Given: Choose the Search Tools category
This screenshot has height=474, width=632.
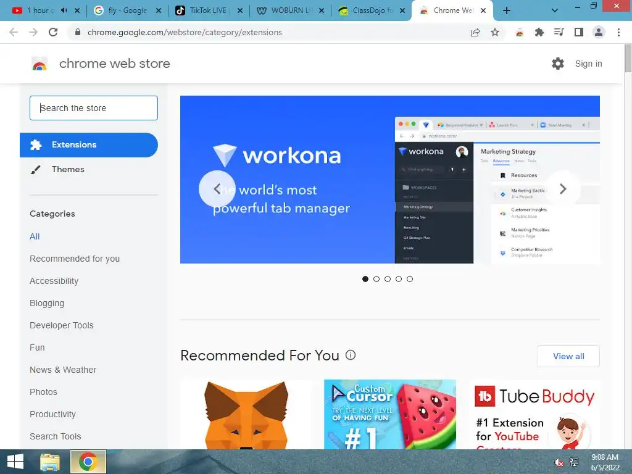Looking at the screenshot, I should tap(55, 436).
